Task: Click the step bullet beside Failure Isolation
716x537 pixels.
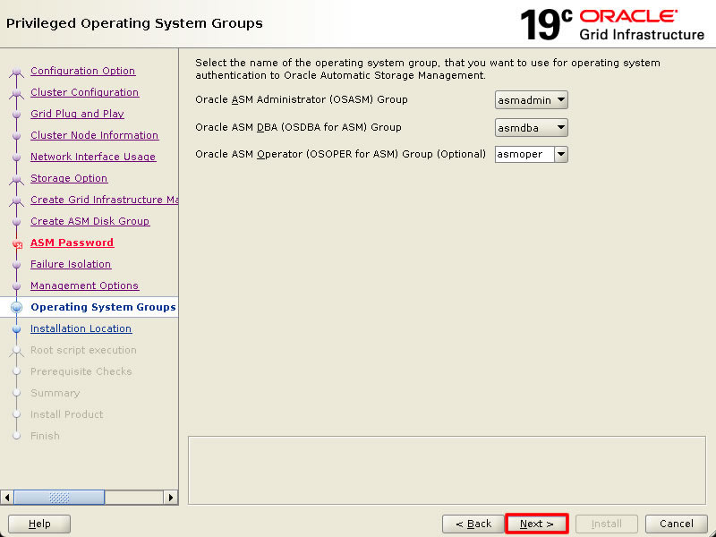Action: pos(16,264)
